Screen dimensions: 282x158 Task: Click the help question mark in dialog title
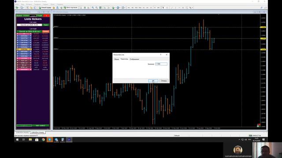tap(160, 54)
